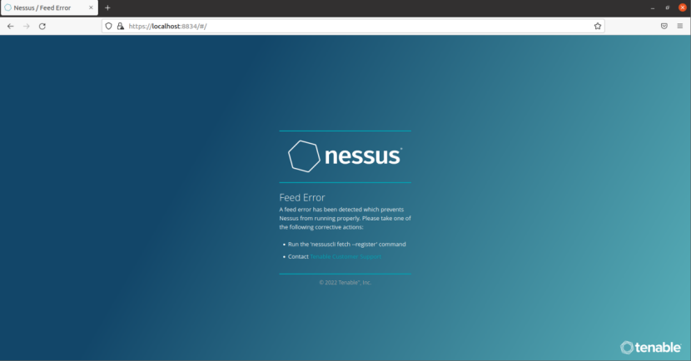Viewport: 691px width, 361px height.
Task: Click the Nessus hexagon logo
Action: [304, 156]
